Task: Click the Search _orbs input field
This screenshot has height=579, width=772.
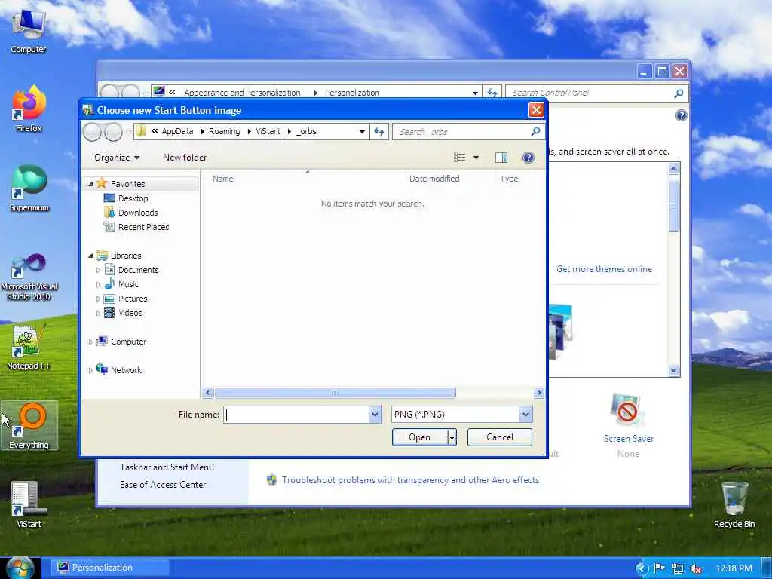Action: [463, 131]
